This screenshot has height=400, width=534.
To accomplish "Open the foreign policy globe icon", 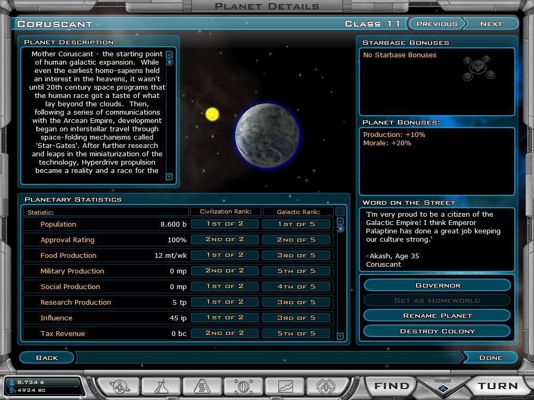I will (243, 387).
